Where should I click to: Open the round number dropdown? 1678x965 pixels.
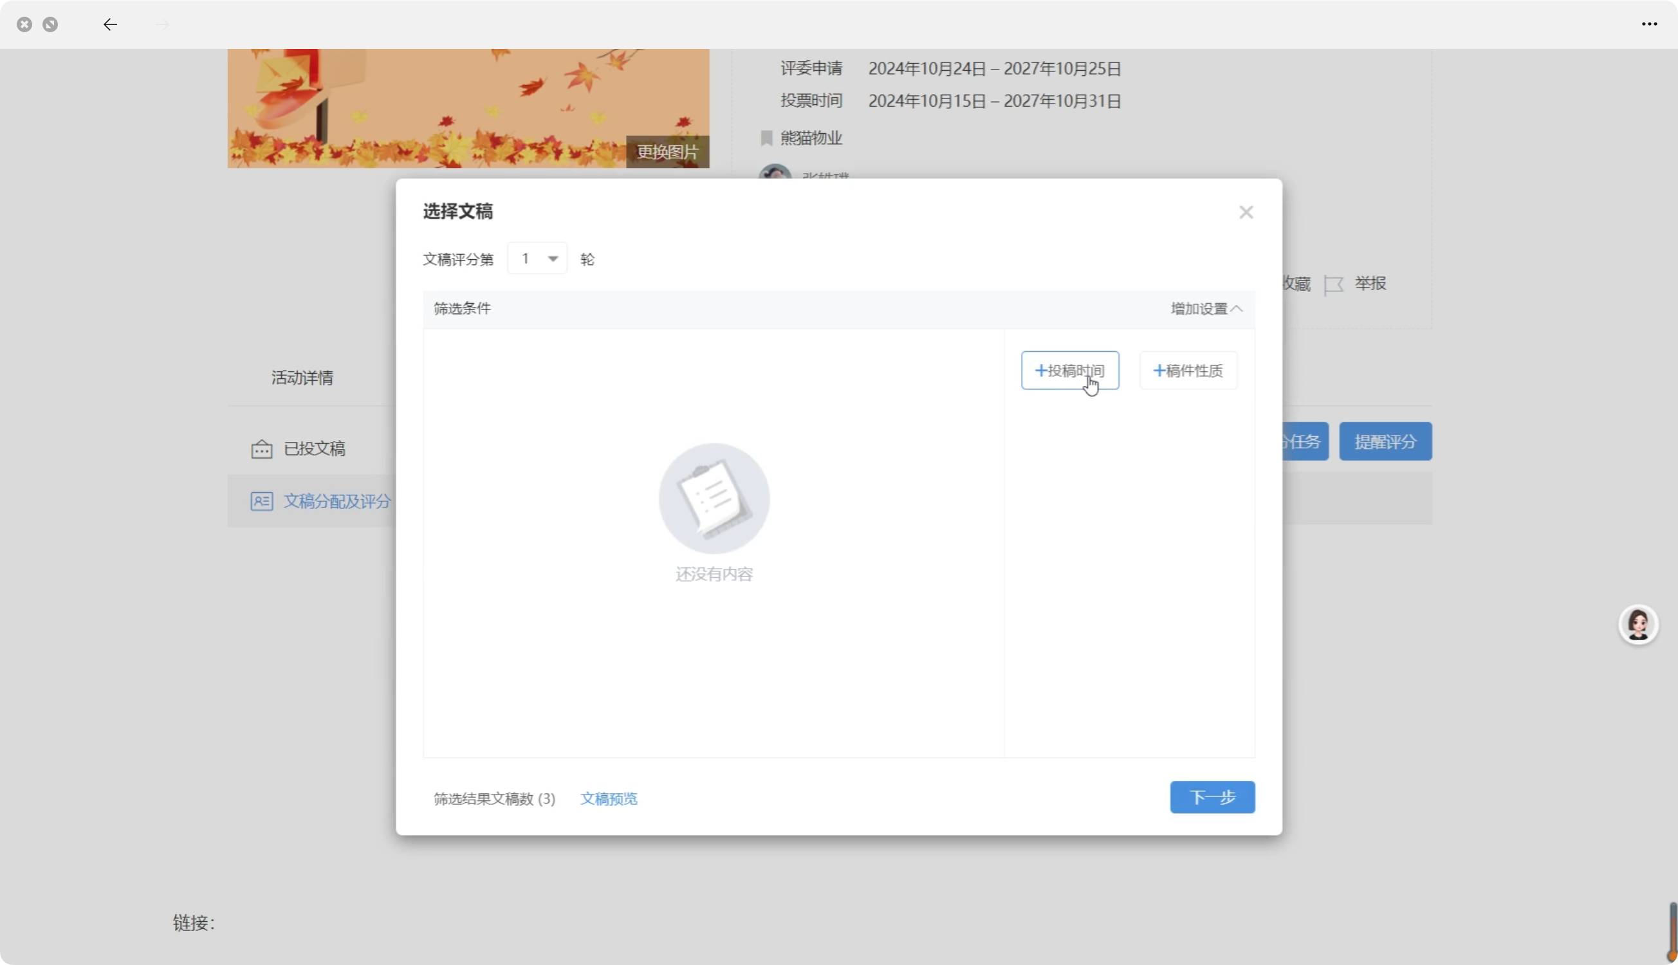tap(537, 259)
